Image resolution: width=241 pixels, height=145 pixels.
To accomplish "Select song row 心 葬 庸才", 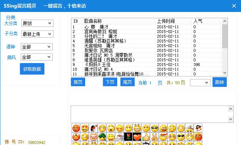I will click(146, 27).
